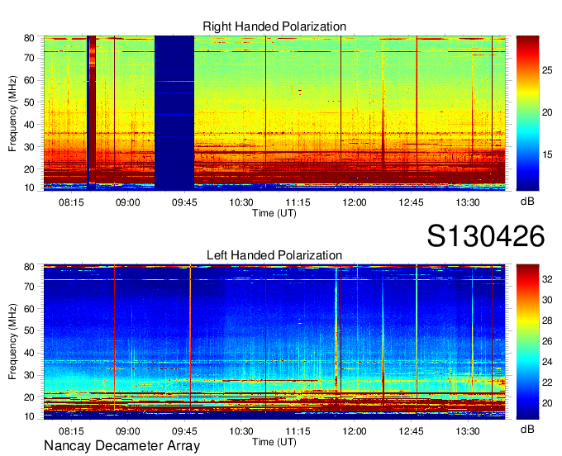The image size is (562, 456).
Task: Click the 28 tick on the bottom colorbar
Action: click(547, 321)
